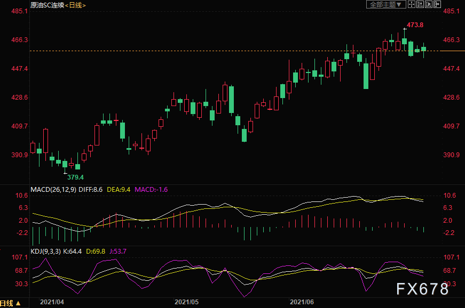465x308 pixels.
Task: Select the 2021/04 date on time axis
Action: coord(52,302)
